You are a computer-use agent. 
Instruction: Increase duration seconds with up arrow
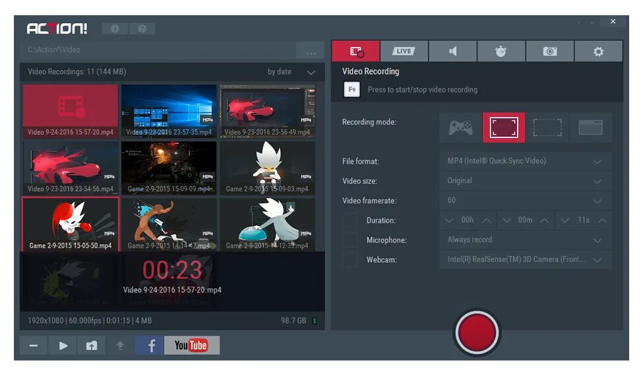[x=602, y=221]
